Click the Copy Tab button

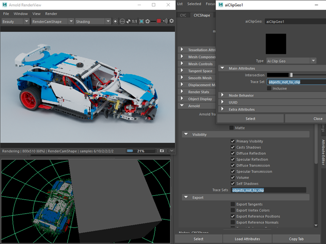pos(296,239)
